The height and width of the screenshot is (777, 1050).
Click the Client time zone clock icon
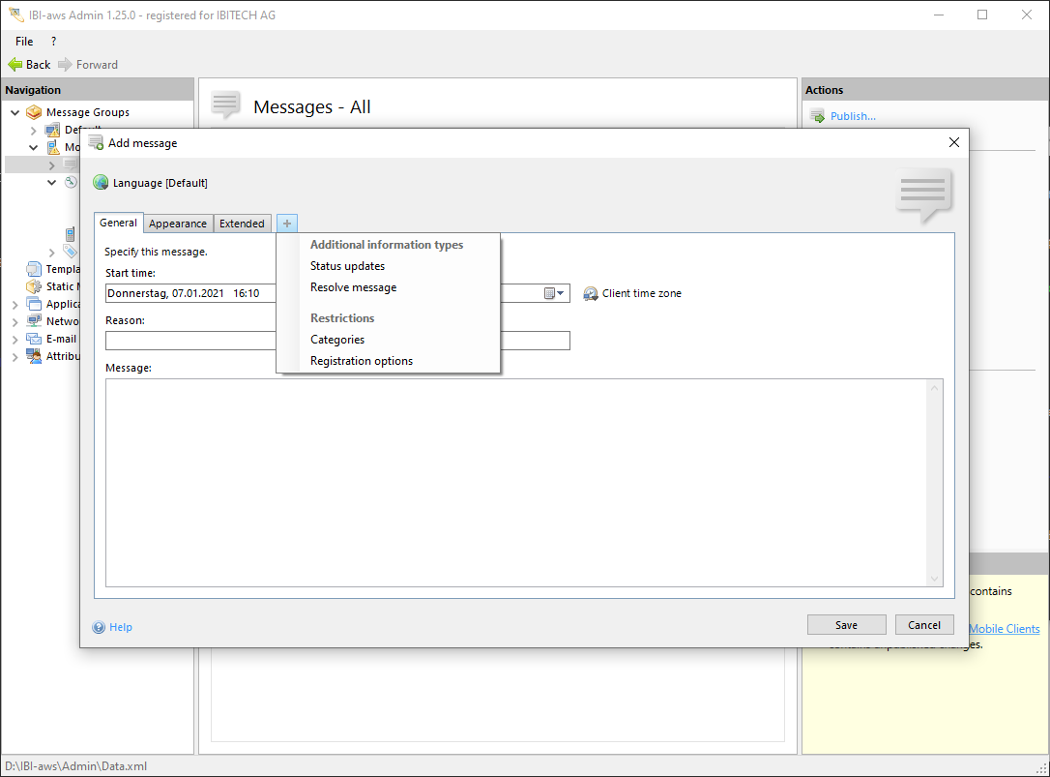point(591,293)
